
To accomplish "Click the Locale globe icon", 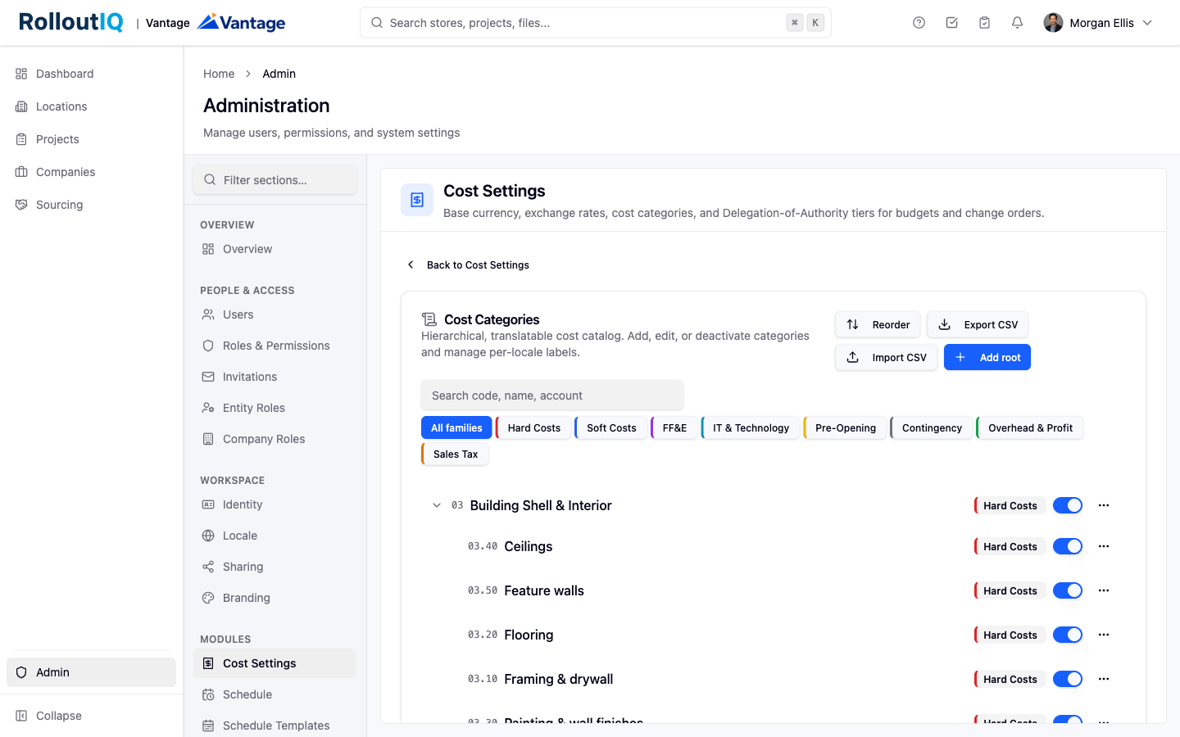I will click(208, 536).
